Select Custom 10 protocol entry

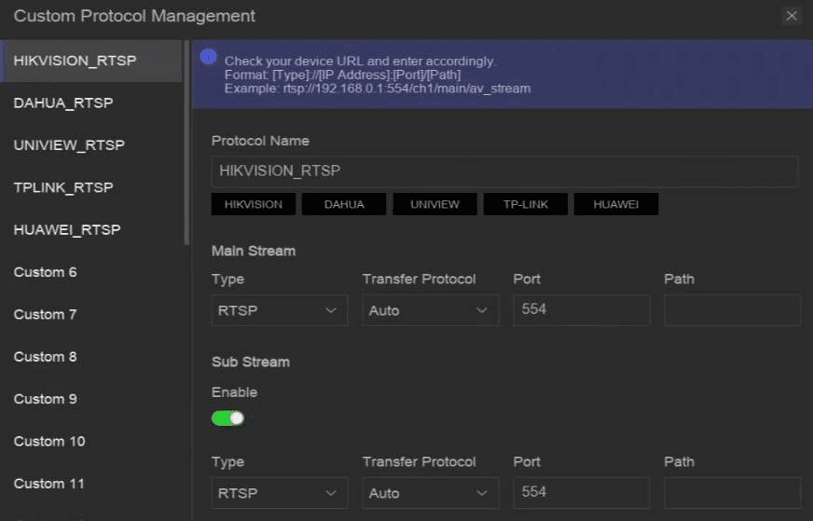(91, 442)
